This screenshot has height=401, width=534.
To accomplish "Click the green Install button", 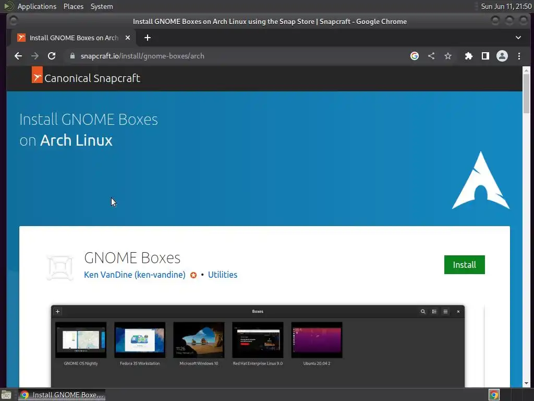I will (x=464, y=265).
